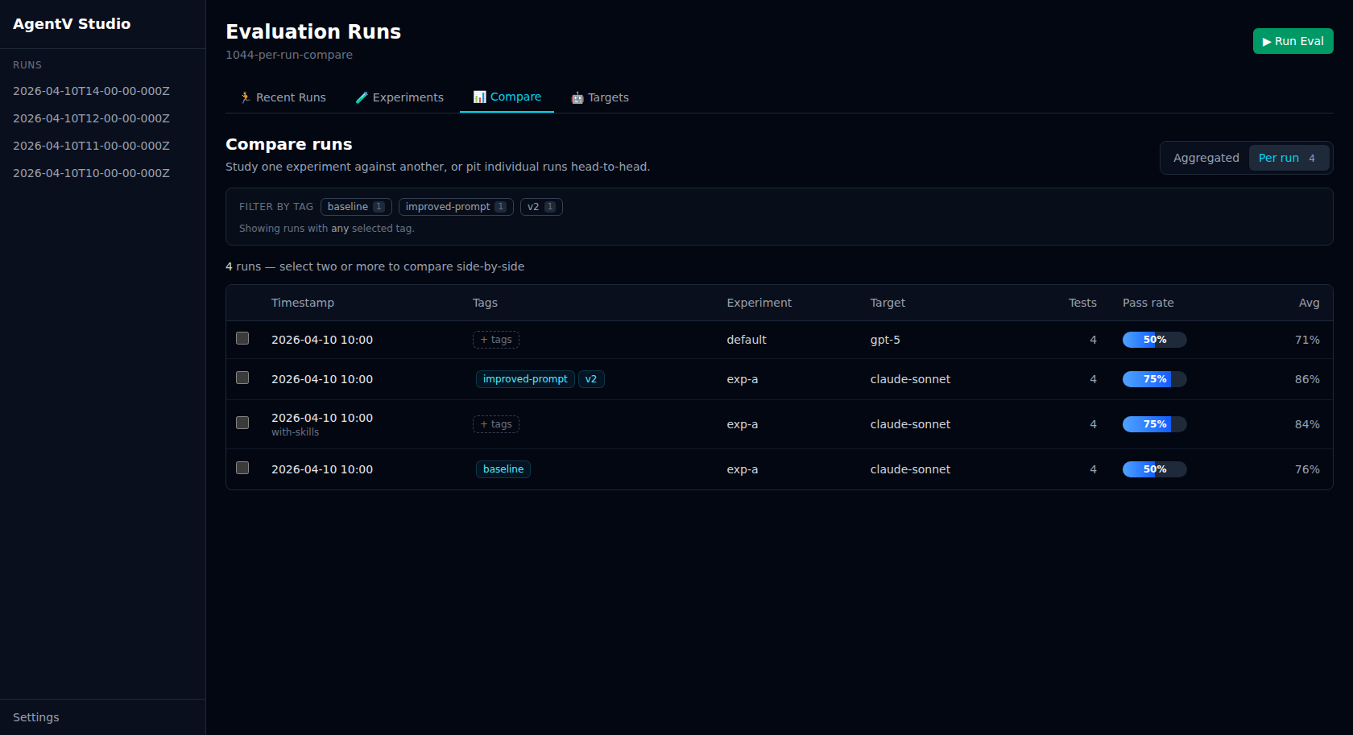Switch to the Targets tab
Screen dimensions: 1353x735
pos(600,97)
